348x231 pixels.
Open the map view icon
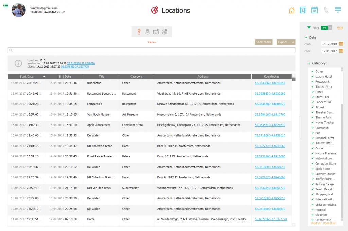coord(156,31)
